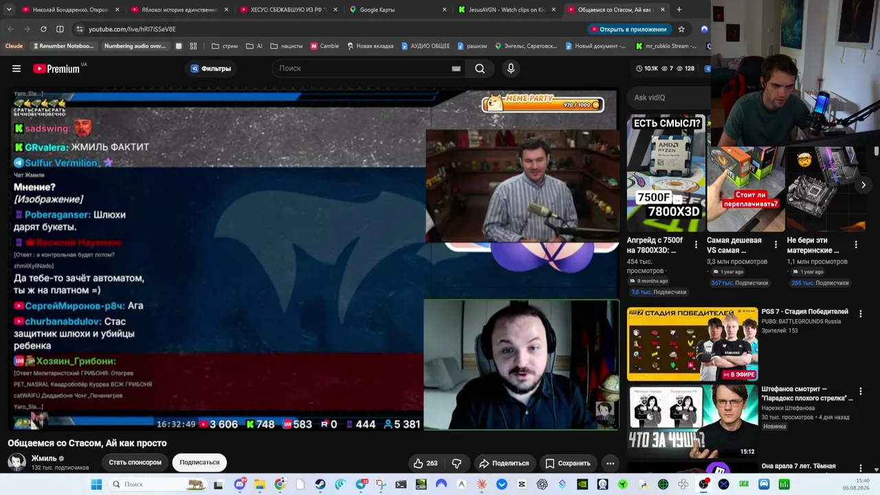This screenshot has height=495, width=880.
Task: Open menu for 'Штефанов смотрит' video
Action: (x=860, y=392)
